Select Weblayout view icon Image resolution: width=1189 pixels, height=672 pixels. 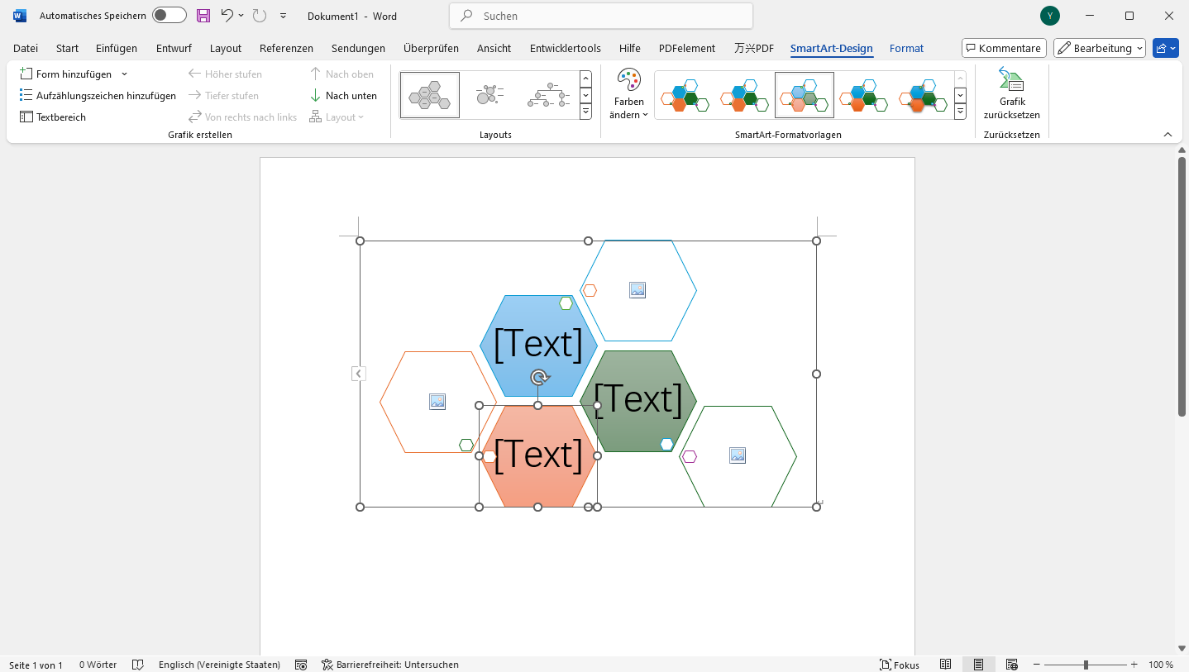click(x=1011, y=665)
